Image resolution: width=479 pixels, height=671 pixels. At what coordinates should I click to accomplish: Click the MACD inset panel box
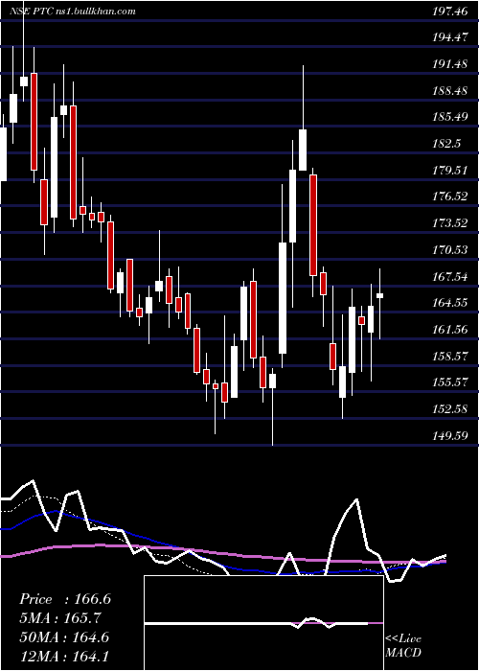coord(263,623)
